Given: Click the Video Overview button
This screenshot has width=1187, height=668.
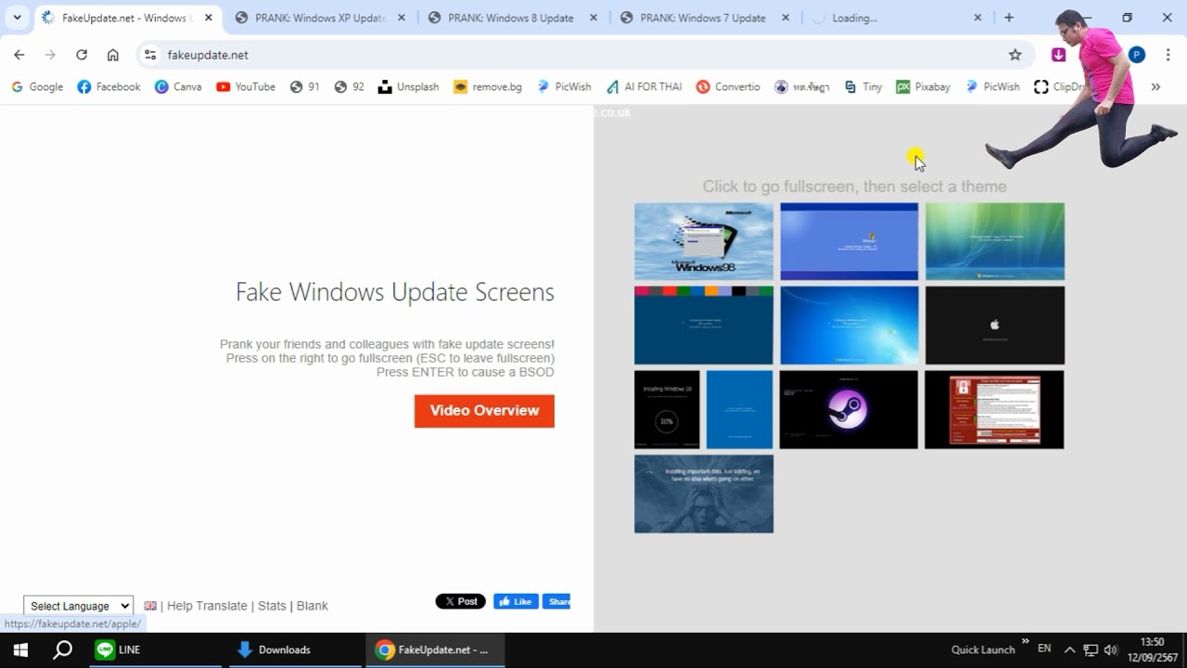Looking at the screenshot, I should pos(484,411).
